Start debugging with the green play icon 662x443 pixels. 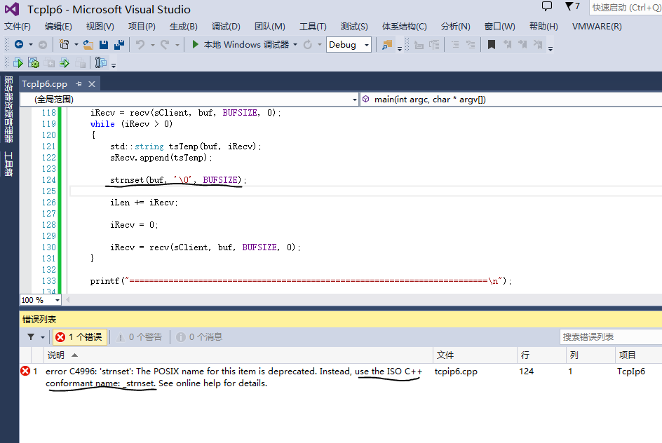pos(195,44)
